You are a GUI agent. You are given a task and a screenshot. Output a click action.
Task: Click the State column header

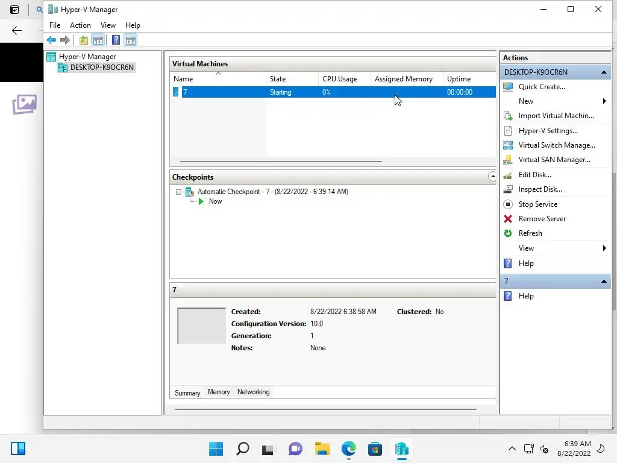coord(292,79)
